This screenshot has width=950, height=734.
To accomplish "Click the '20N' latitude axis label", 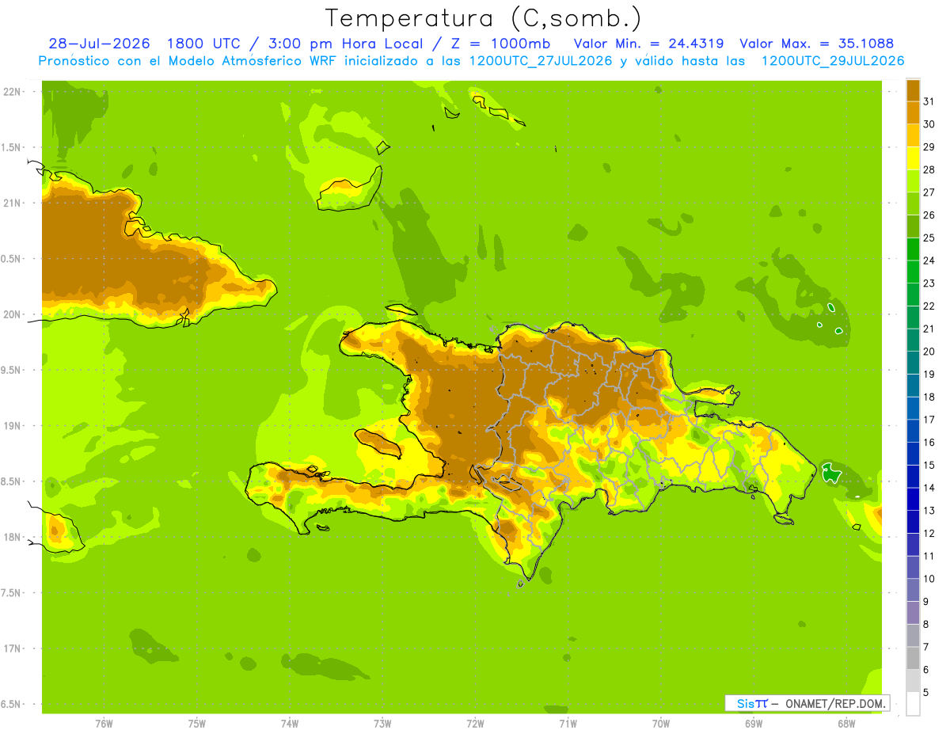I will click(12, 314).
